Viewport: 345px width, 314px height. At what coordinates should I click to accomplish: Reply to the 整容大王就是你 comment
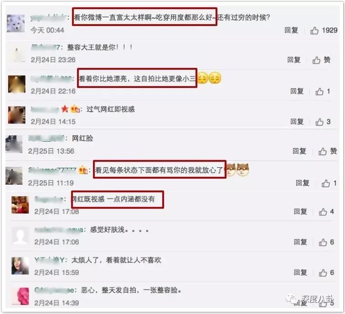click(294, 60)
